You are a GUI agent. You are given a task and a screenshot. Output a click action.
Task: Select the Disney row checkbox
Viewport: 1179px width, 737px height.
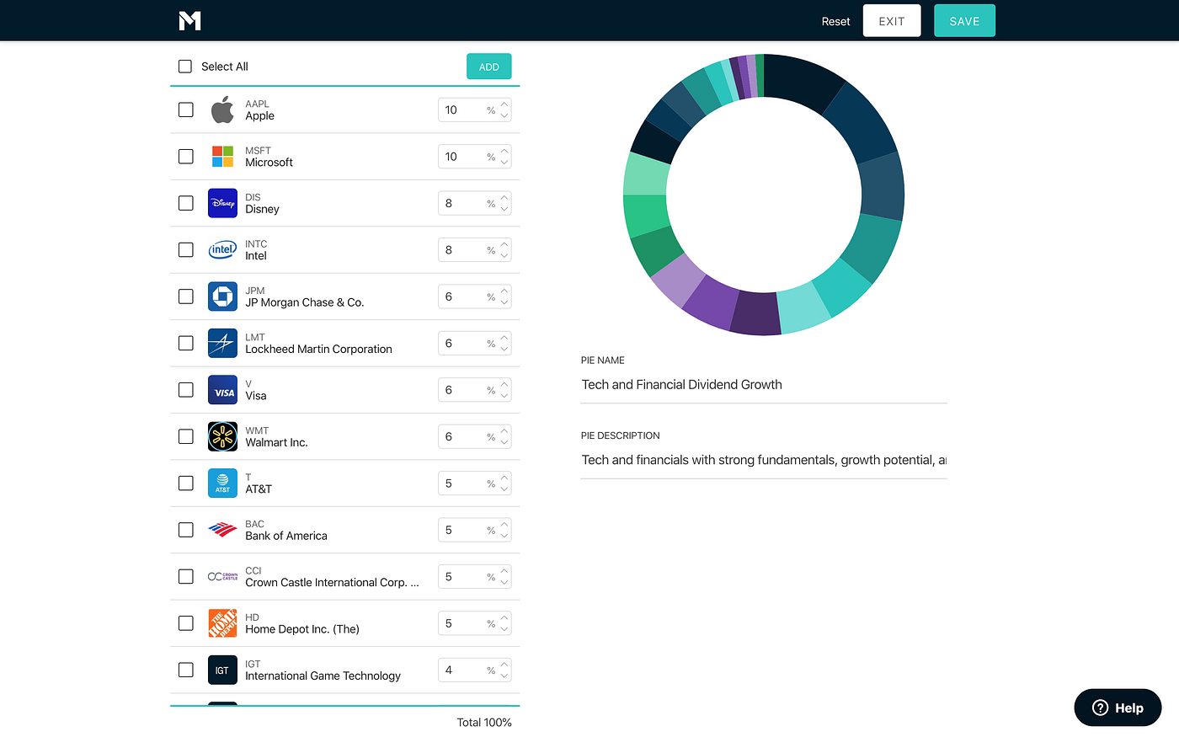click(x=186, y=203)
